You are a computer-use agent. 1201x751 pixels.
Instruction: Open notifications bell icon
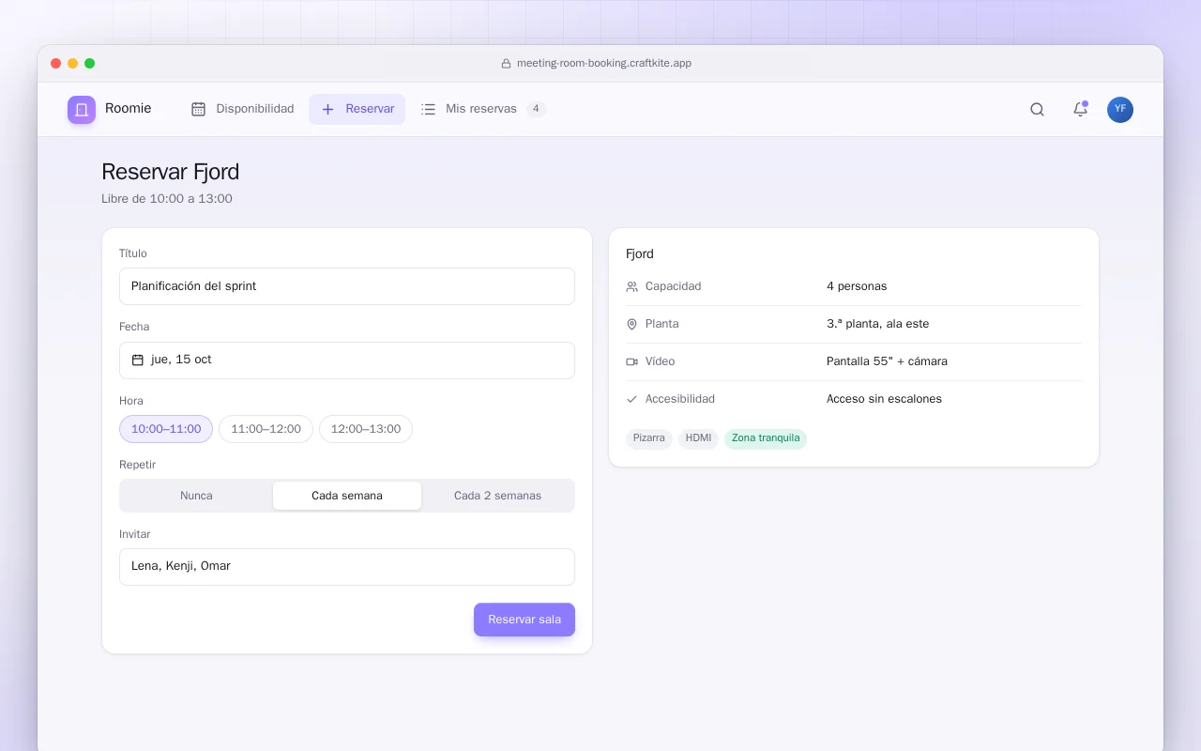[1080, 110]
